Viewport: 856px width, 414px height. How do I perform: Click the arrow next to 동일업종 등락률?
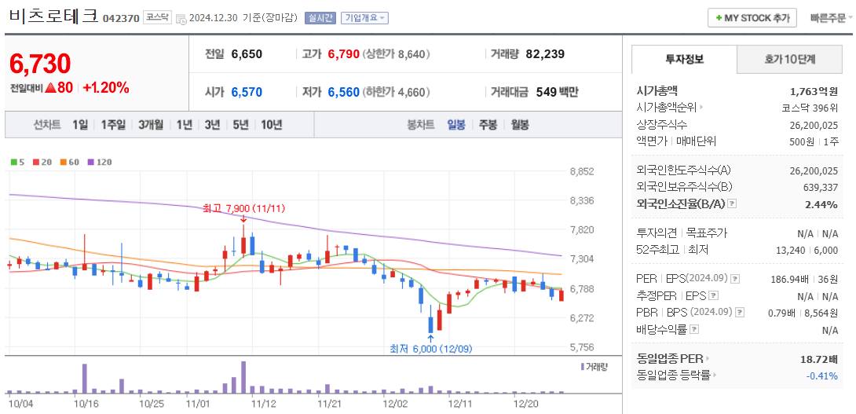715,376
